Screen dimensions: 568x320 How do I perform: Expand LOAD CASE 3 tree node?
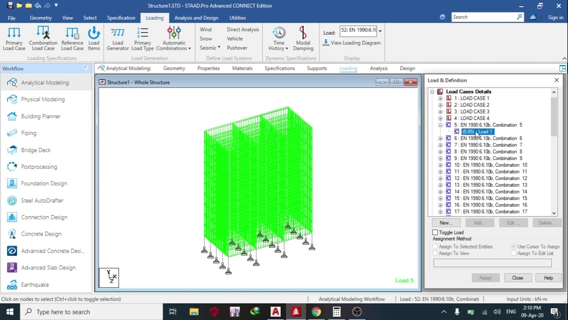click(440, 112)
